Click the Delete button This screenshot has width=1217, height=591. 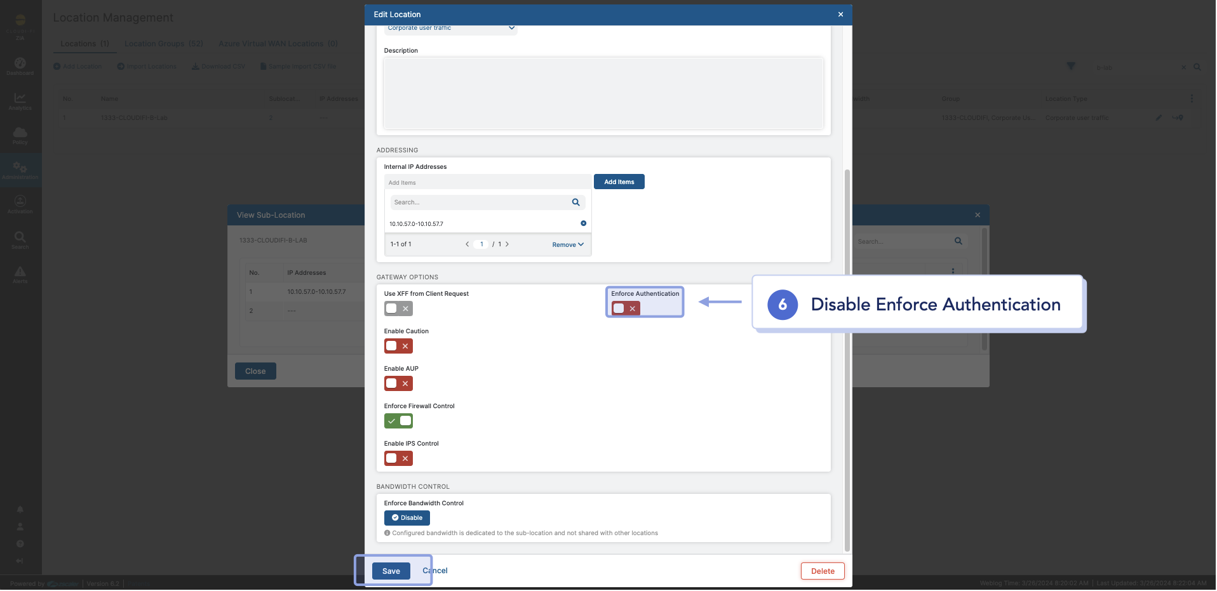tap(822, 571)
